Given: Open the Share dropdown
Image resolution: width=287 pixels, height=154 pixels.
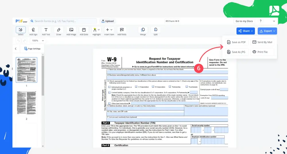Looking at the screenshot, I should click(x=245, y=31).
